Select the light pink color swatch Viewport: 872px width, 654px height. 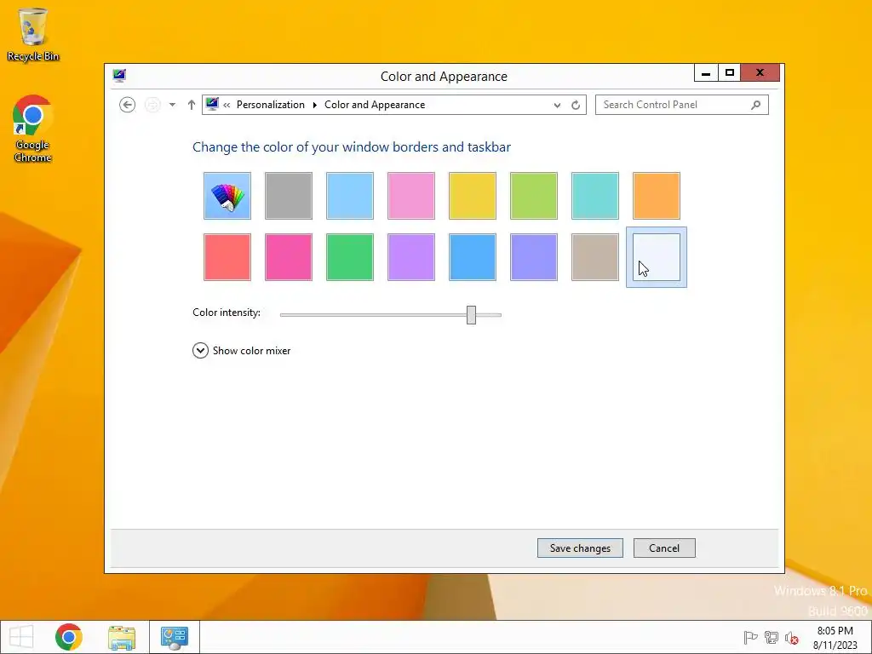click(x=411, y=196)
